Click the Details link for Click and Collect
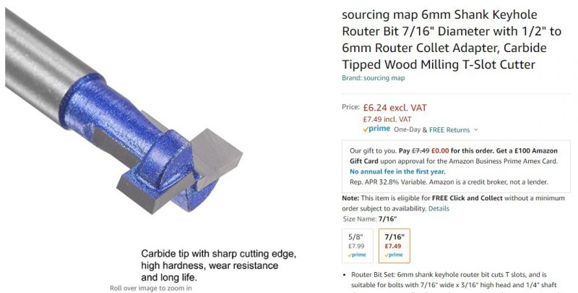The image size is (578, 293). point(439,208)
